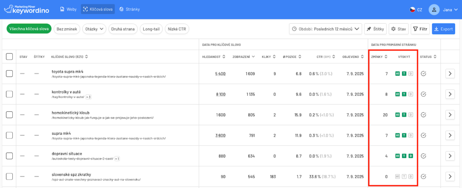Switch to the Weby tab
The image size is (462, 188).
coord(68,9)
